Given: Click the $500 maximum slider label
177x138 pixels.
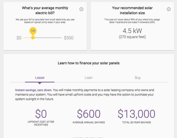Looking at the screenshot, I should click(x=69, y=38).
